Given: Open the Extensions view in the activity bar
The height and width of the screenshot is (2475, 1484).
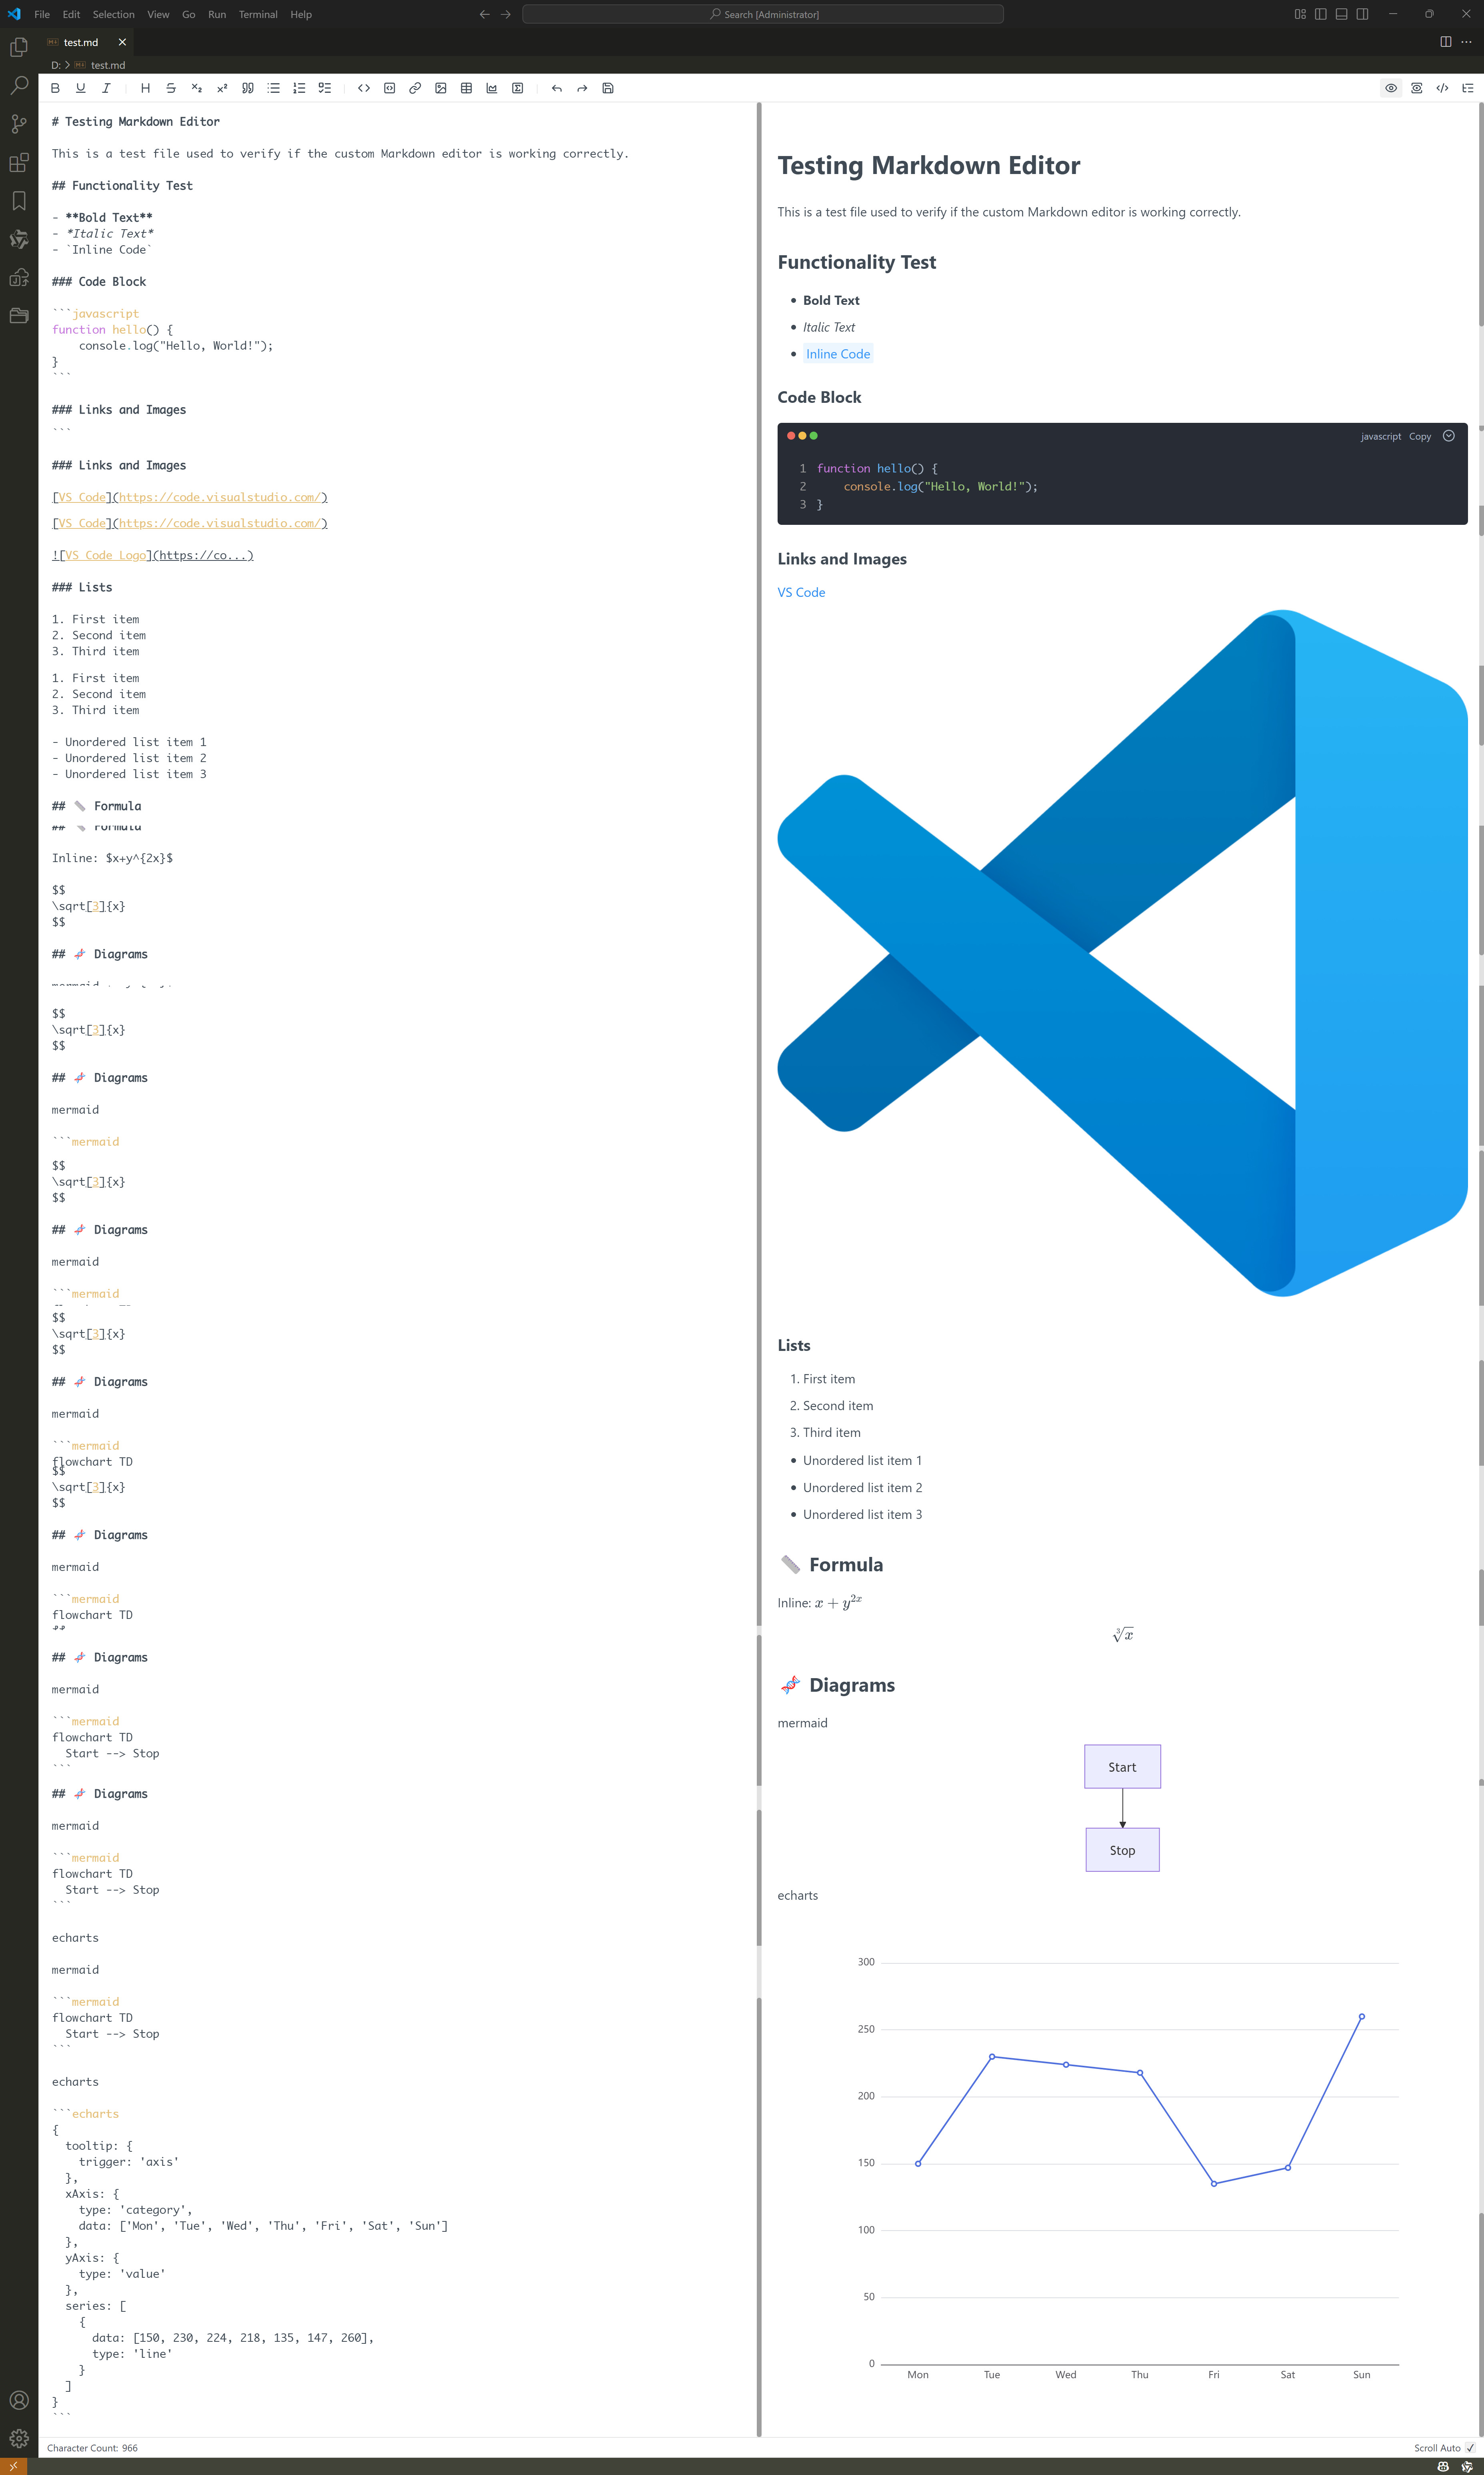Looking at the screenshot, I should pos(19,162).
